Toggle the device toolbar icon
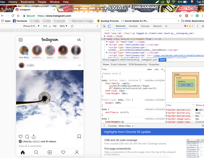Viewport: 204px width, 158px height. pos(109,26)
